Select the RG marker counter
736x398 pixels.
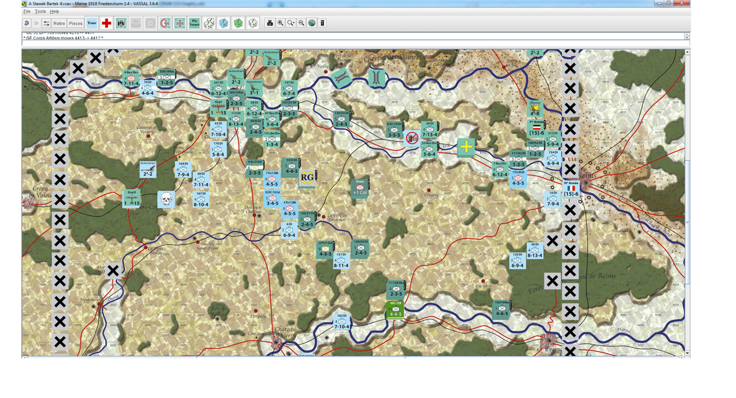coord(307,178)
